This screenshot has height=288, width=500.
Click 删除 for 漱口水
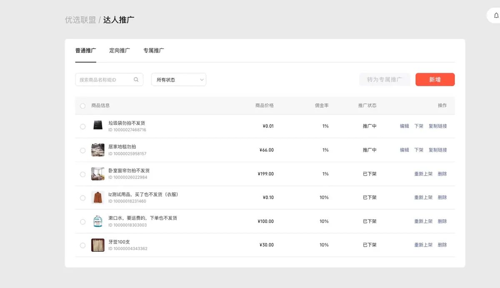pyautogui.click(x=442, y=221)
